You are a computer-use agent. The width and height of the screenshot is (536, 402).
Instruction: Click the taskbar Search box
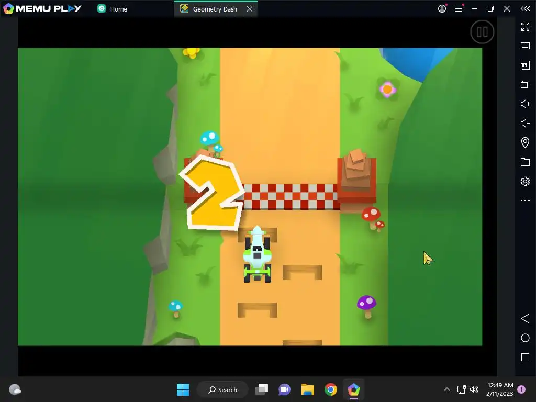(222, 389)
